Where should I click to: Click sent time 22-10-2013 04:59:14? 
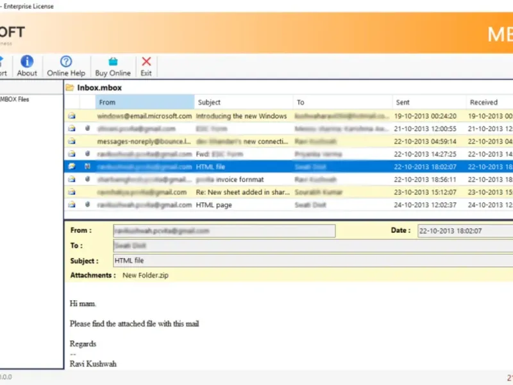point(425,141)
